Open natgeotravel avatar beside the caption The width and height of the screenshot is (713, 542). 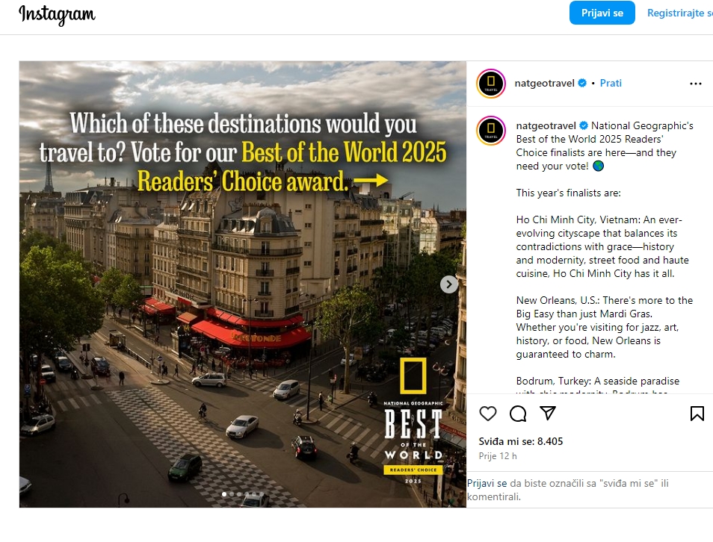coord(490,131)
